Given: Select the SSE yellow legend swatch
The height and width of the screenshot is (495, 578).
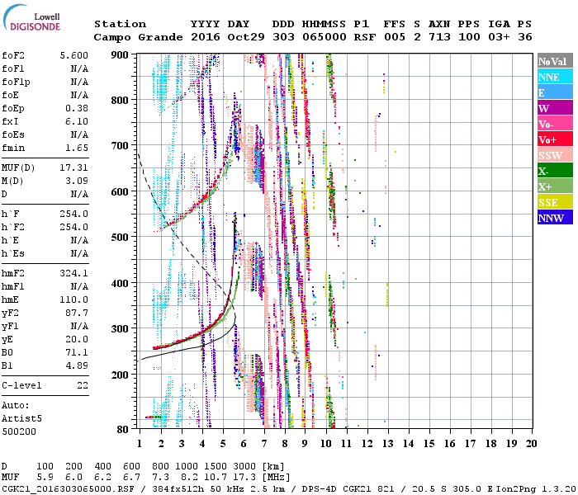Looking at the screenshot, I should tap(555, 202).
